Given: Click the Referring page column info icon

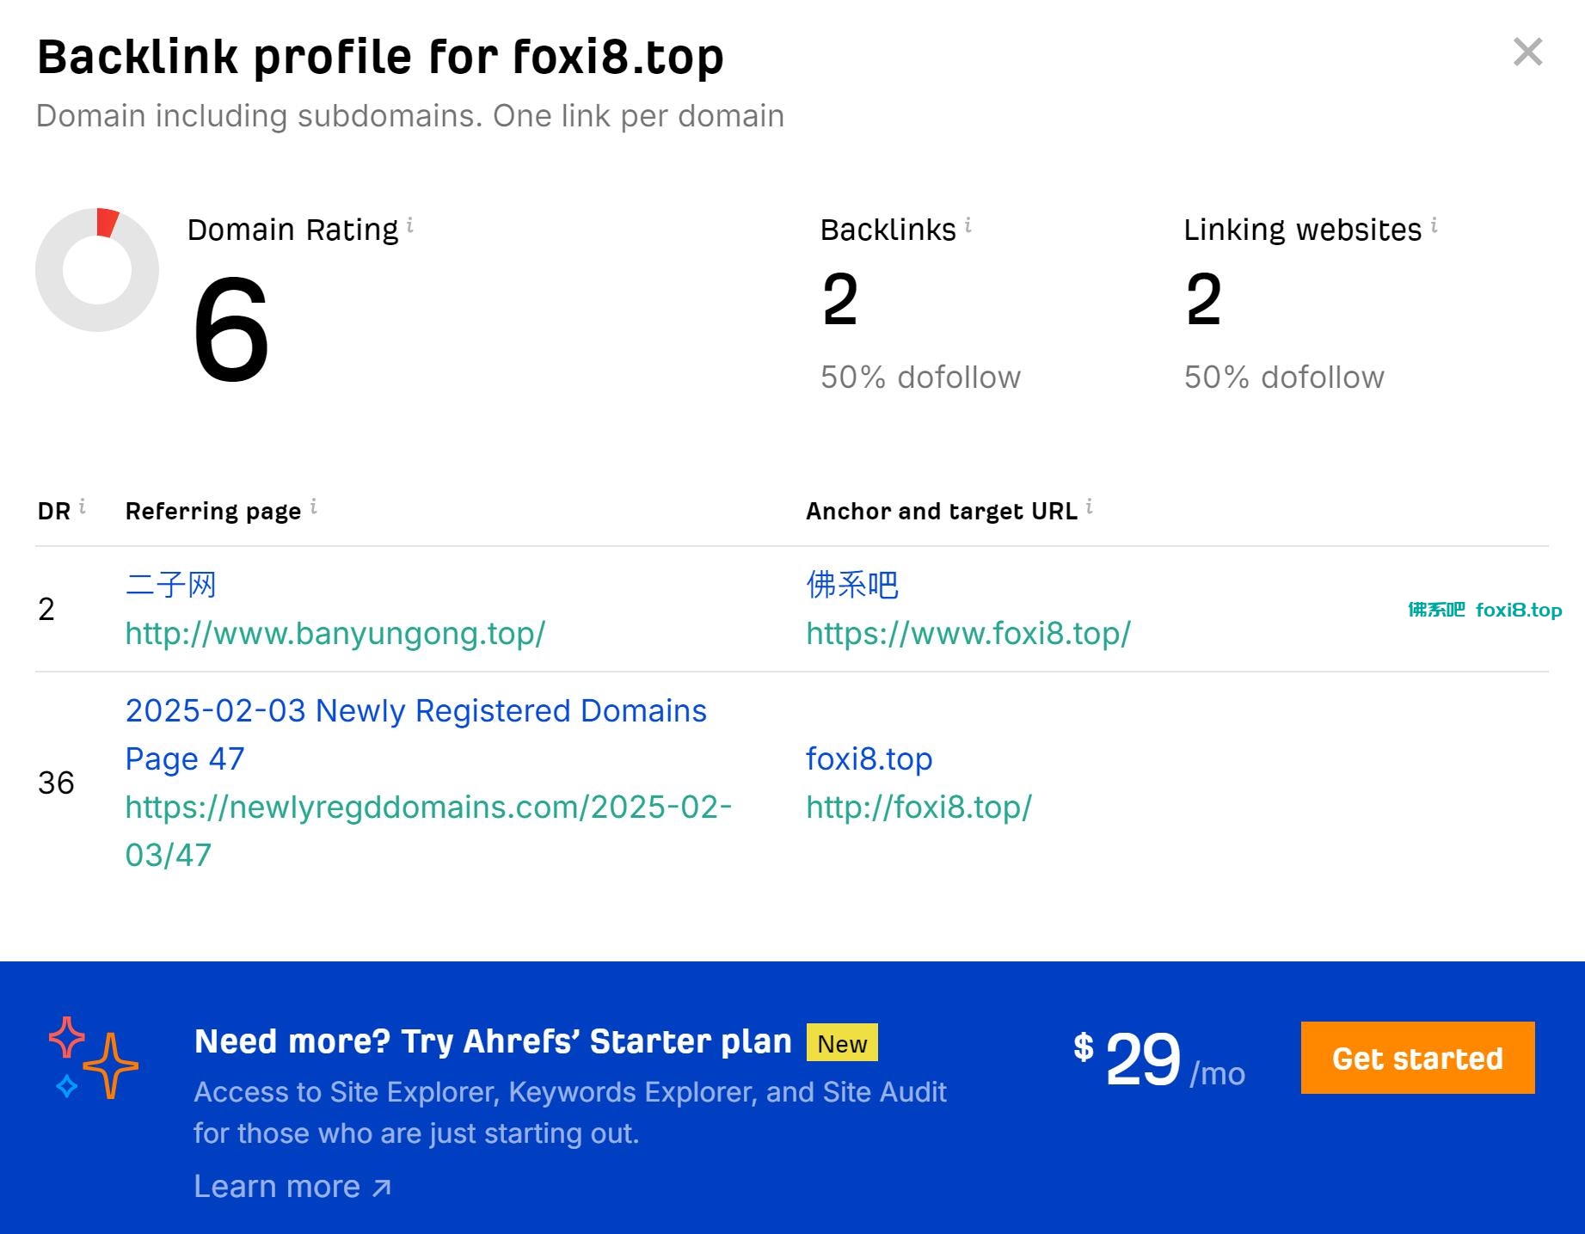Looking at the screenshot, I should coord(314,506).
